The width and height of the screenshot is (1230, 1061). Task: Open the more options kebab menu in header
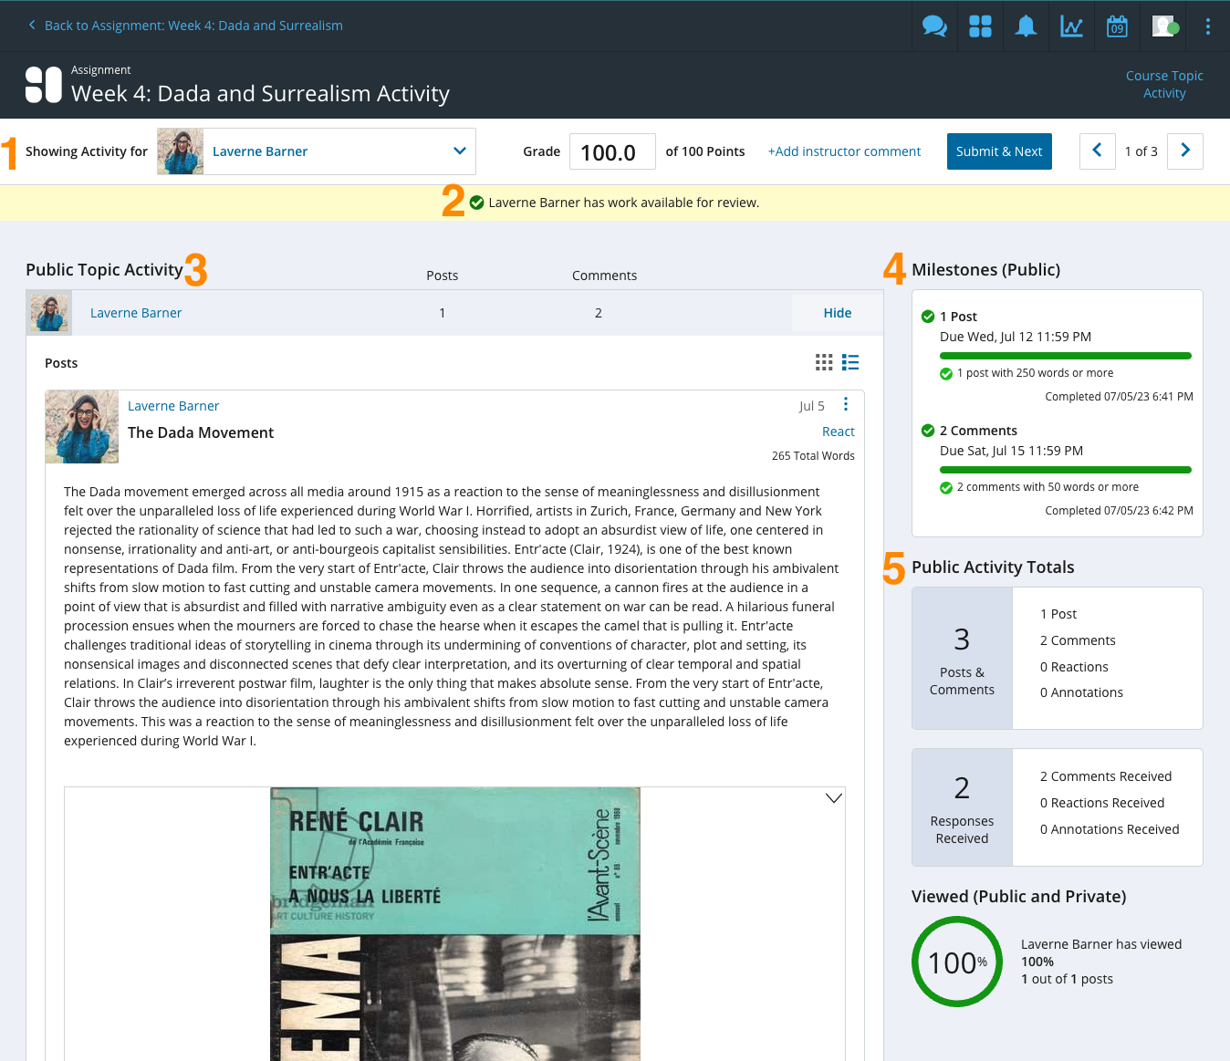point(1207,26)
